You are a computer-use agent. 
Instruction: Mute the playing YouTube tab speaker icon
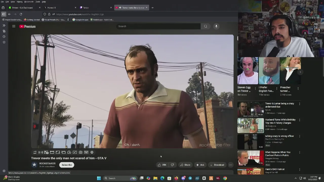(120, 8)
